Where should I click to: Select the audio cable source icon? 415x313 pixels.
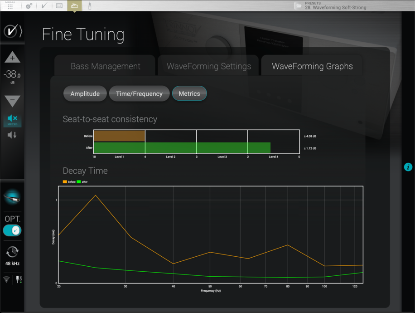12,197
